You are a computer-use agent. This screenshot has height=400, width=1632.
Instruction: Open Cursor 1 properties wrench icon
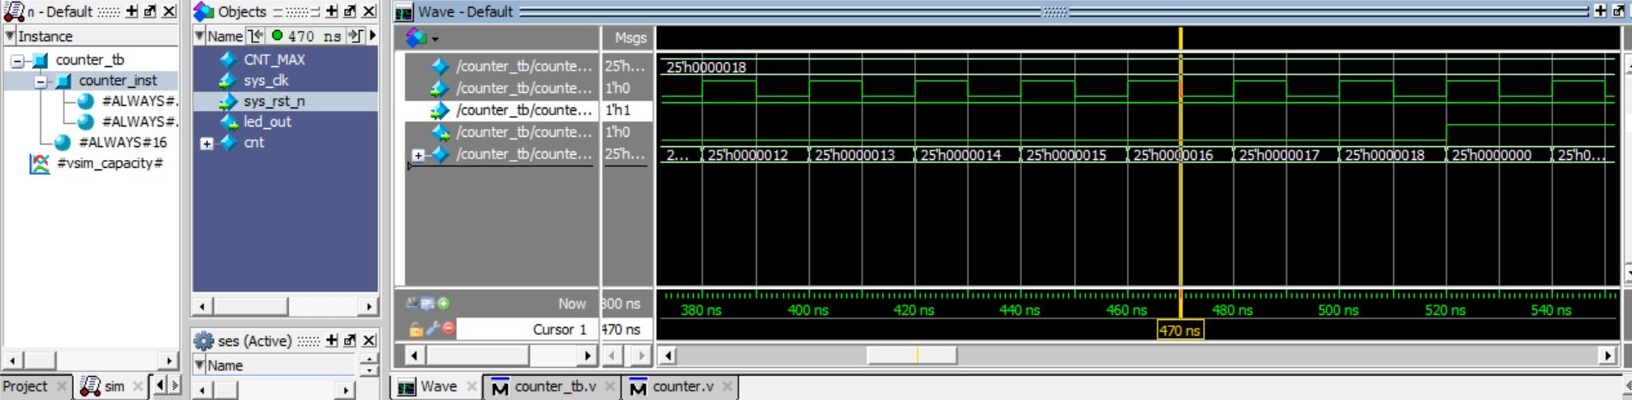coord(433,328)
